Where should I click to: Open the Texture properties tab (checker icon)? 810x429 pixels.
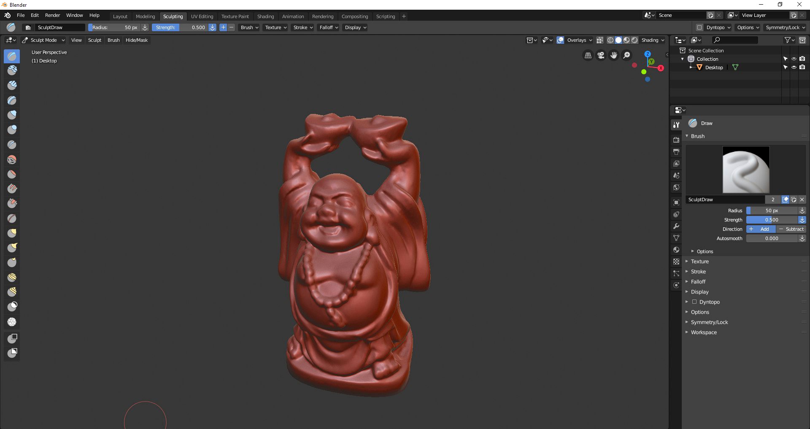676,262
